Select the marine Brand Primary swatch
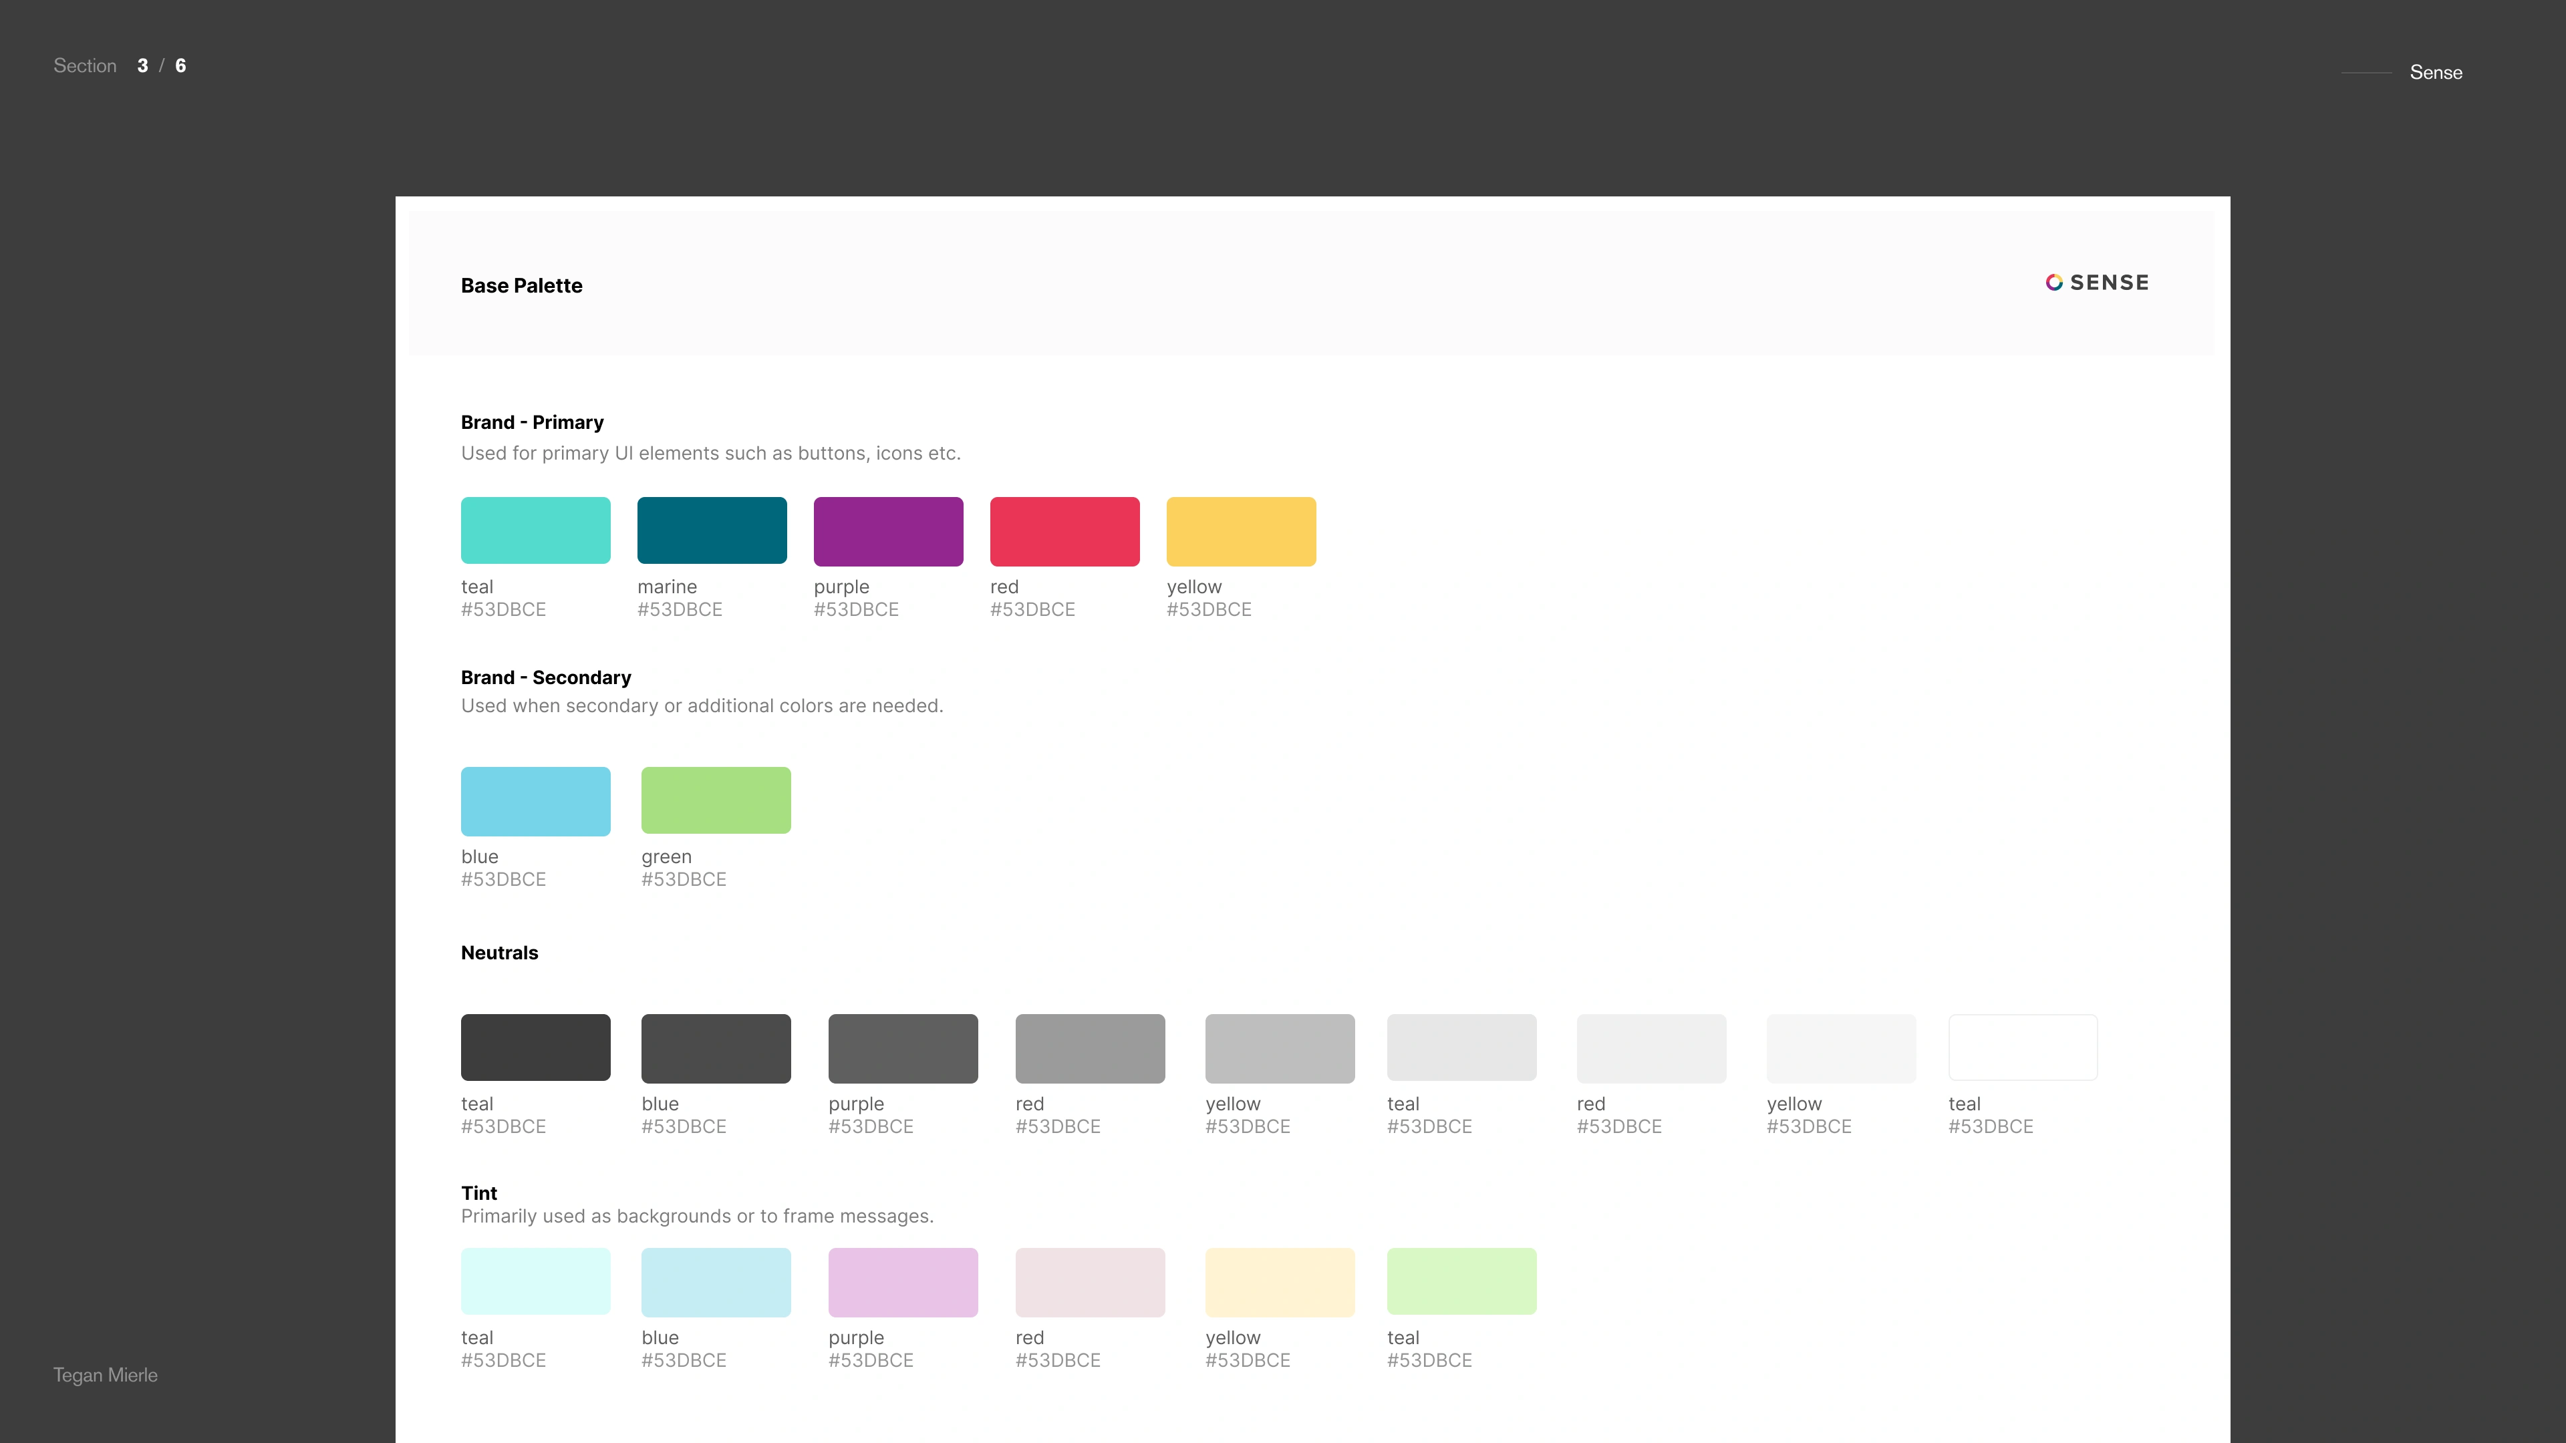The image size is (2566, 1443). coord(711,531)
